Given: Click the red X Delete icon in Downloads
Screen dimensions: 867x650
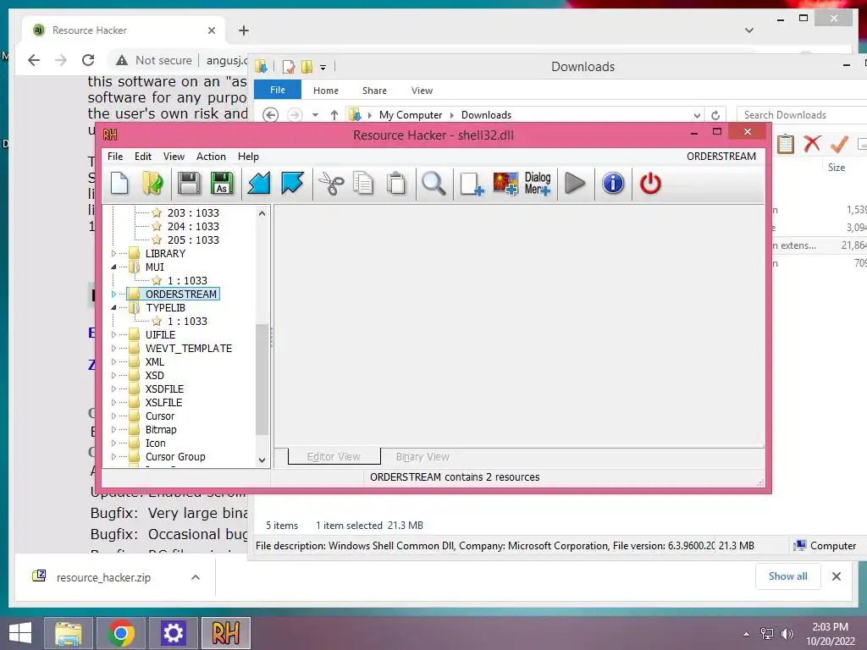Looking at the screenshot, I should [812, 144].
